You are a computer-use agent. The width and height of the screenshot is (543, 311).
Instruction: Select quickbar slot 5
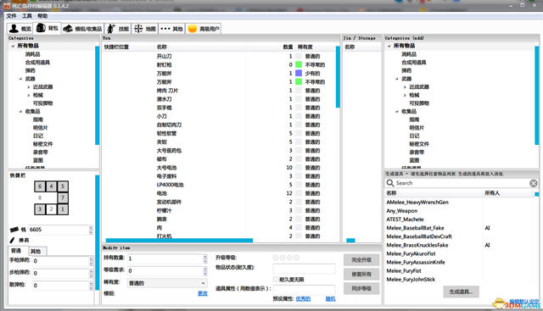pyautogui.click(x=63, y=186)
